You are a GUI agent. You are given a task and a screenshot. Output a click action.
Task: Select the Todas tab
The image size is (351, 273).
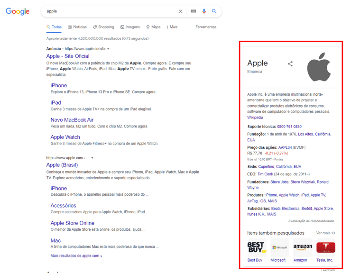54,27
